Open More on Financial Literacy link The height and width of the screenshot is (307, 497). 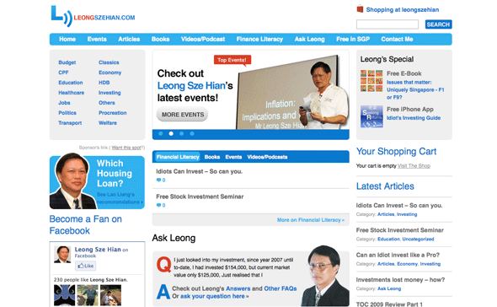coord(311,220)
